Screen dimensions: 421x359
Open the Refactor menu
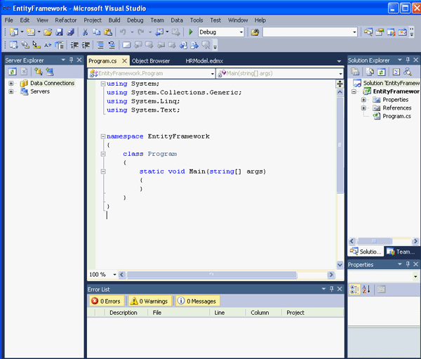coord(66,20)
